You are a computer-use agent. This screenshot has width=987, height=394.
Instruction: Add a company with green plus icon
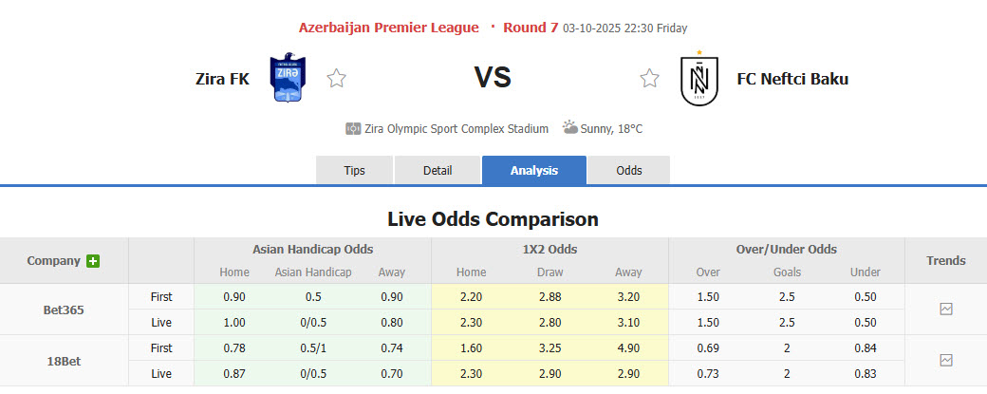point(93,261)
